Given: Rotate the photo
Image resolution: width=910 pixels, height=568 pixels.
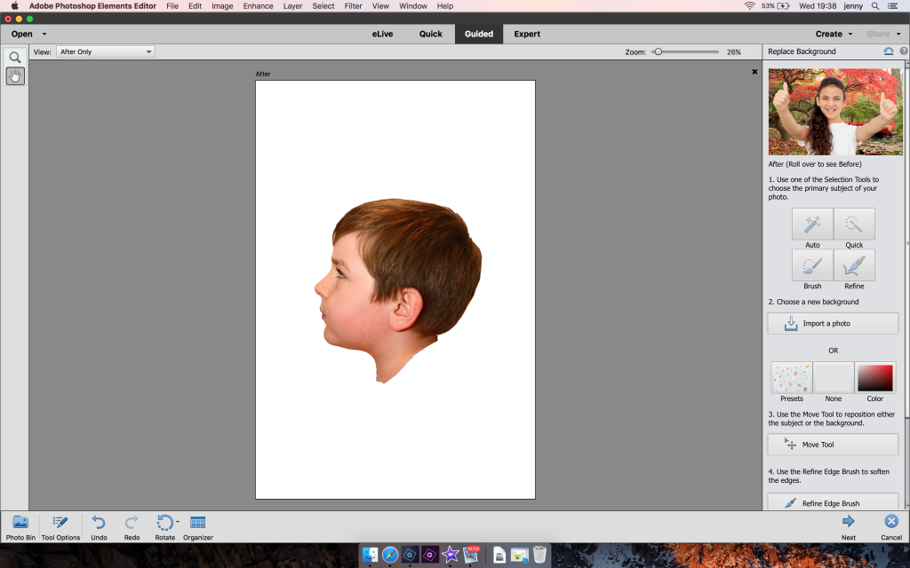Looking at the screenshot, I should click(164, 527).
